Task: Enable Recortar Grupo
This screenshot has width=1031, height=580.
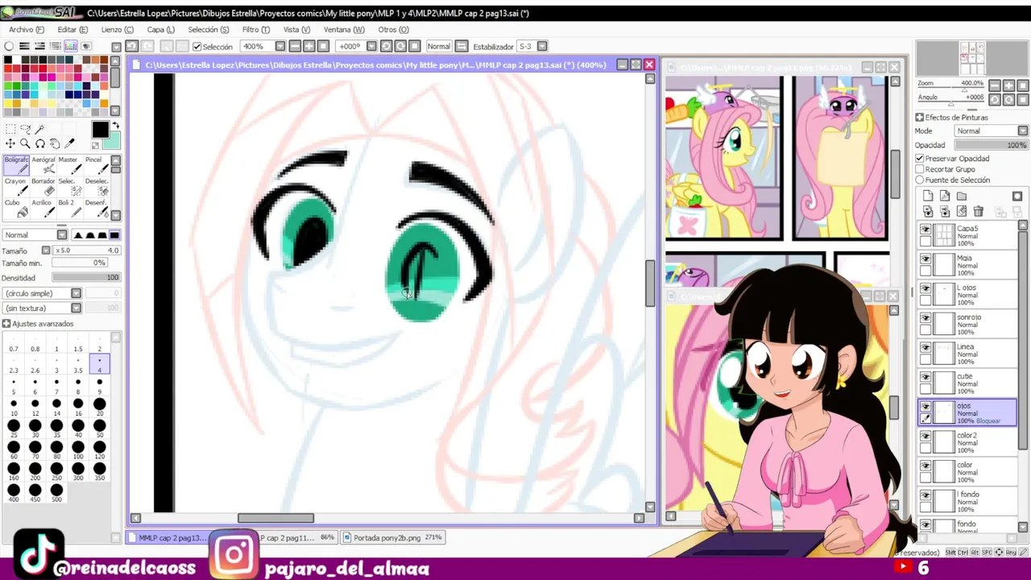Action: (x=920, y=169)
